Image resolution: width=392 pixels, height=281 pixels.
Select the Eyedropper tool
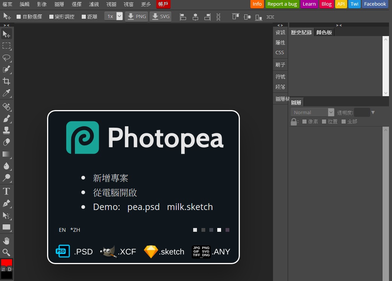click(x=6, y=93)
